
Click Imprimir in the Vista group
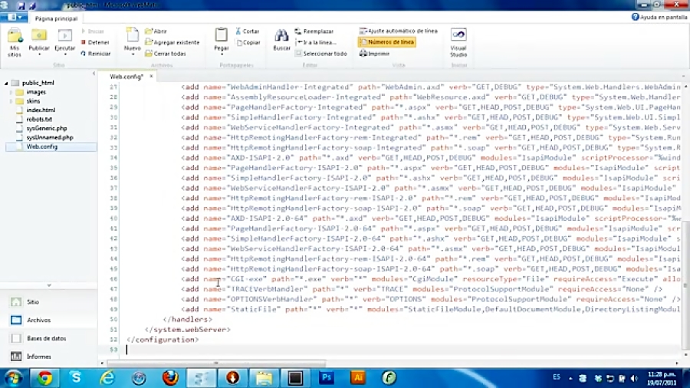tap(374, 54)
